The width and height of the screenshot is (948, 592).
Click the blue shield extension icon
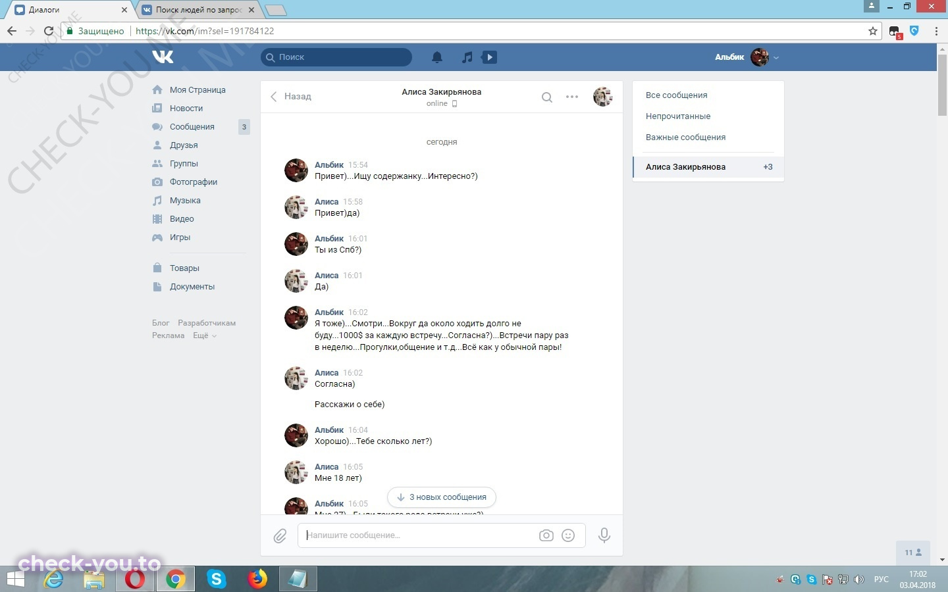[914, 30]
